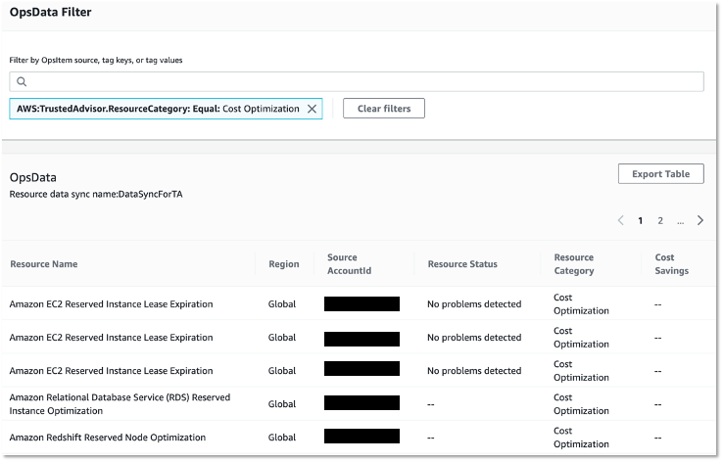The width and height of the screenshot is (723, 462).
Task: Go to previous page of OpsData
Action: click(621, 220)
